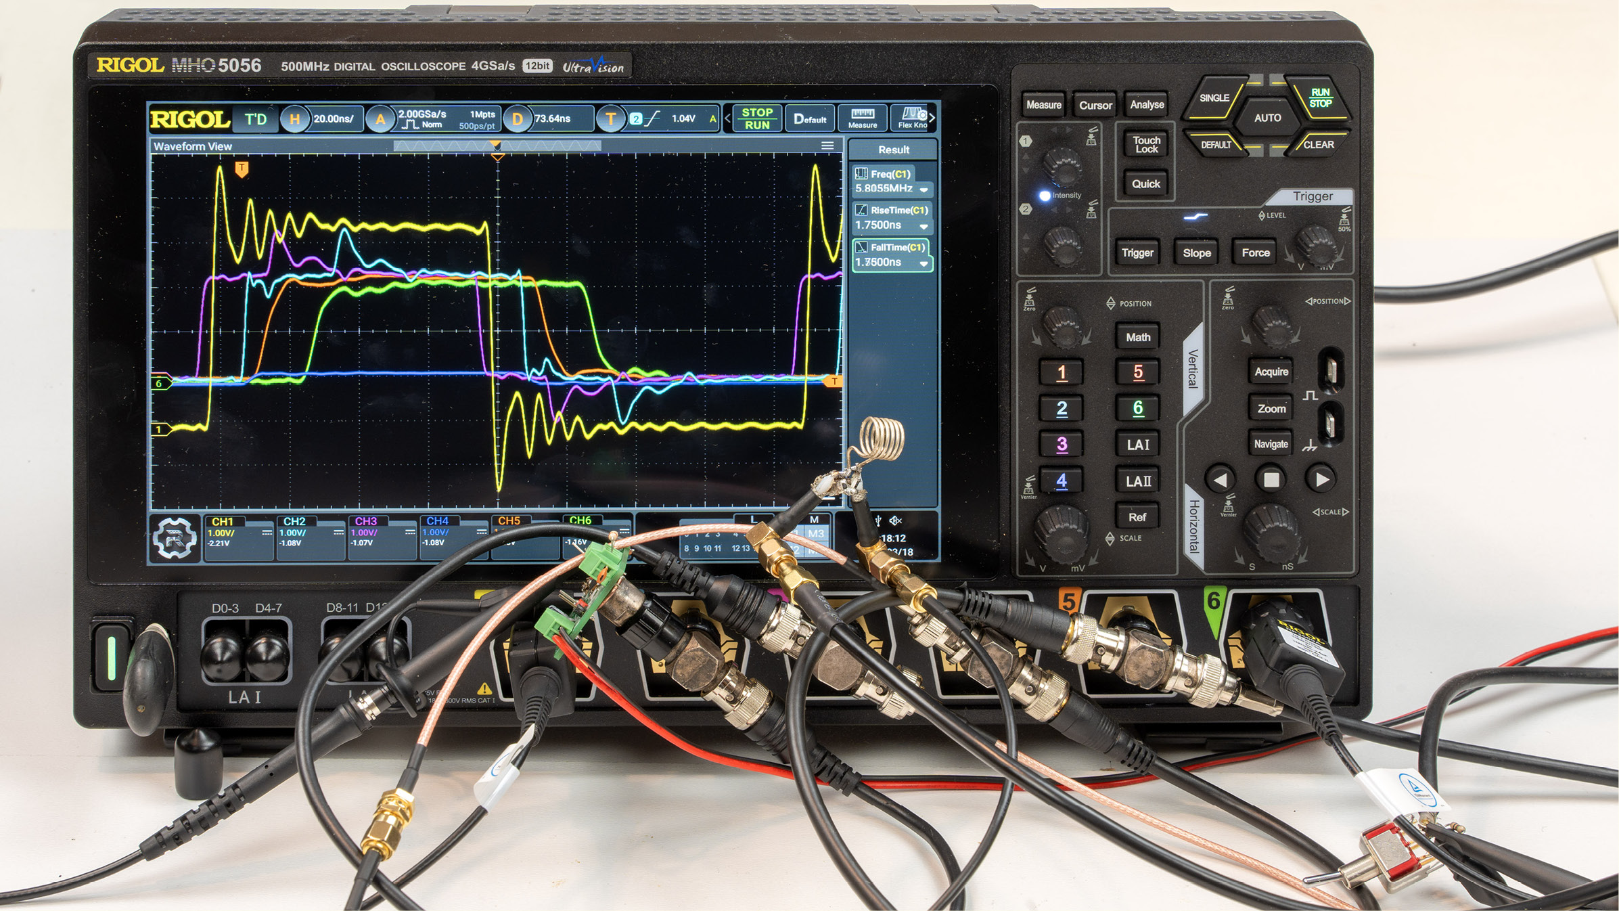This screenshot has height=911, width=1619.
Task: Tap the trigger T icon
Action: [610, 119]
